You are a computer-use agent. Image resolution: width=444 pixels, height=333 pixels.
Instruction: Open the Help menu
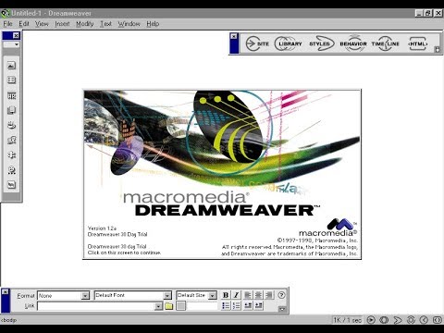pyautogui.click(x=153, y=24)
